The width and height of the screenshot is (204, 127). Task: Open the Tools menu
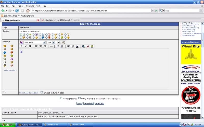39,6
